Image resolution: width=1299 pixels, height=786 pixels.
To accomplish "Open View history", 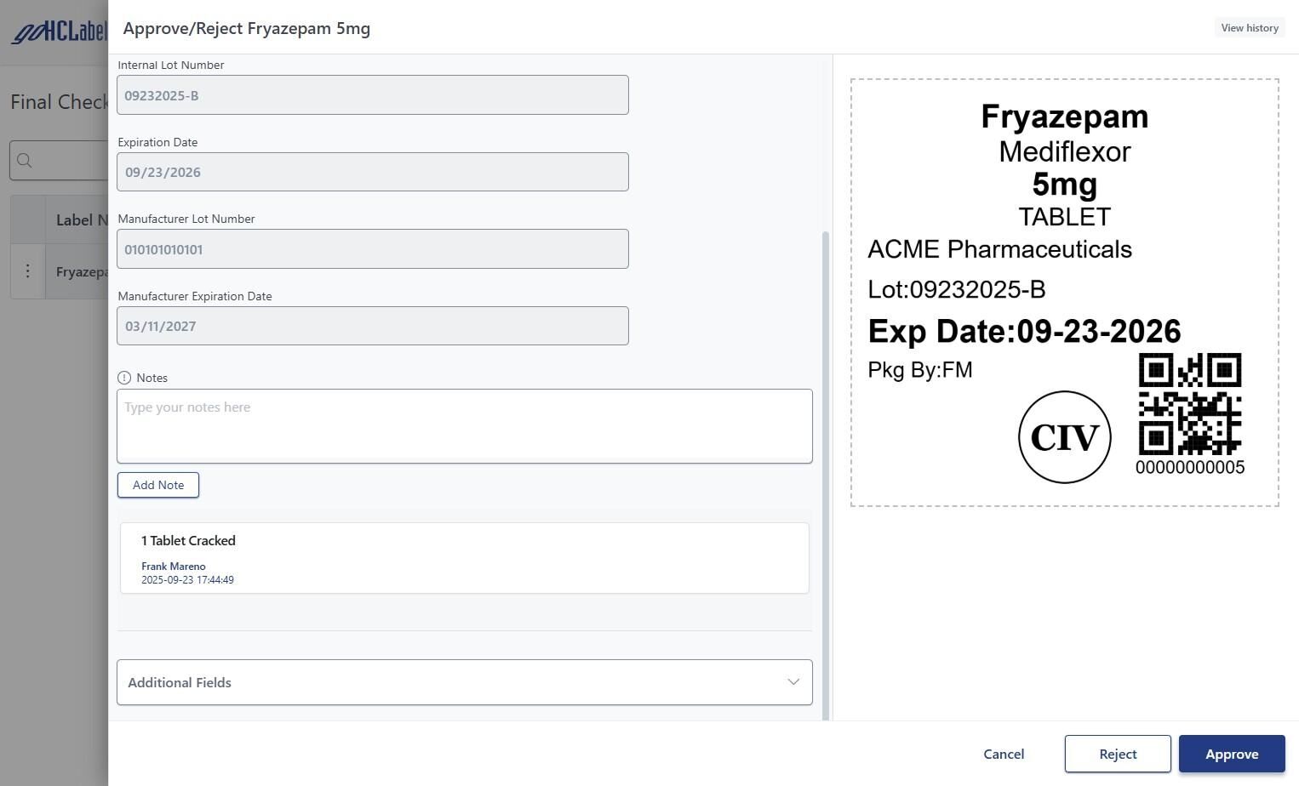I will coord(1249,28).
